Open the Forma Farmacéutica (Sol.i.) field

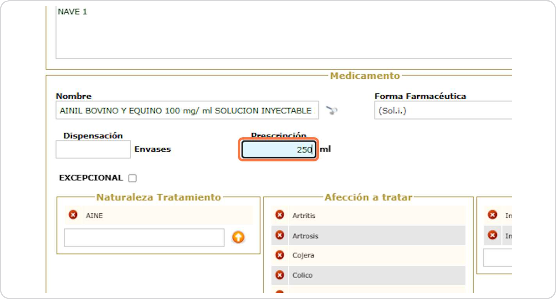(443, 110)
